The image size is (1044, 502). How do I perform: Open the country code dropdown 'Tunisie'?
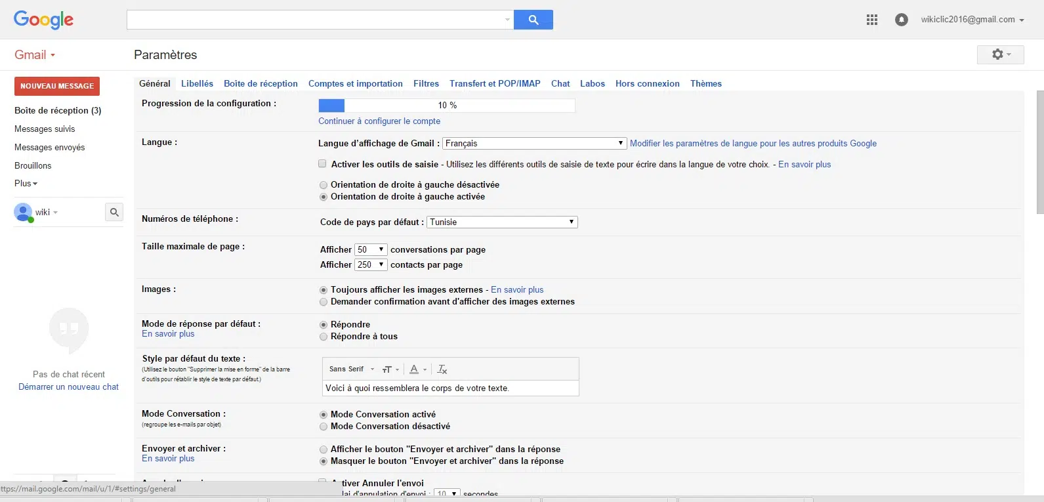[x=502, y=222]
